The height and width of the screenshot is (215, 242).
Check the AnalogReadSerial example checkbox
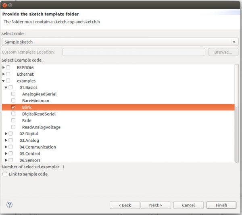tap(13, 94)
